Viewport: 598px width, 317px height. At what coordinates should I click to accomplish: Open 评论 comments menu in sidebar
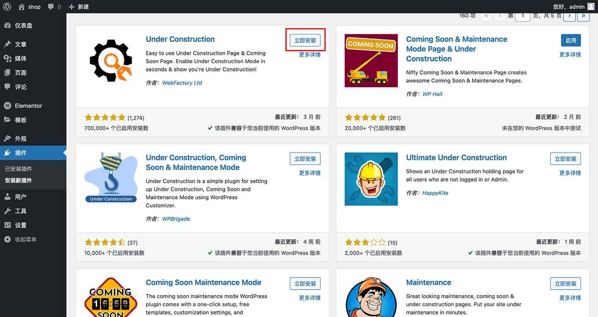(x=33, y=87)
